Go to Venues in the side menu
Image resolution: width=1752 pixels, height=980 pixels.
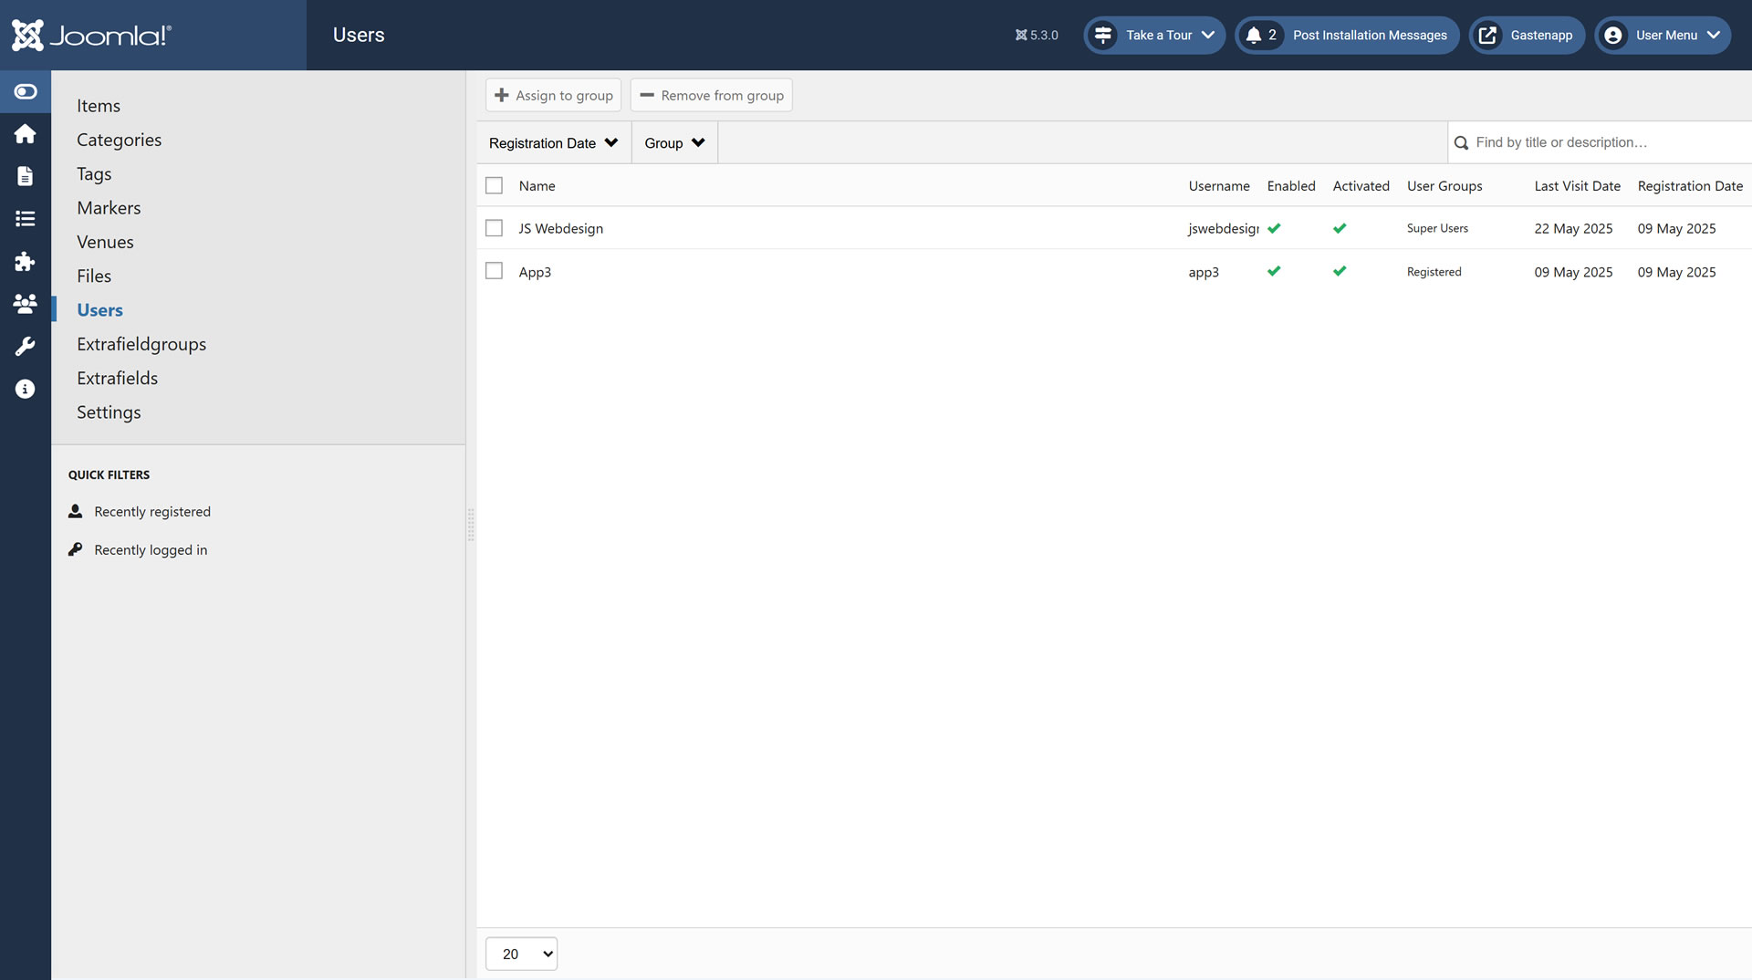pyautogui.click(x=105, y=242)
